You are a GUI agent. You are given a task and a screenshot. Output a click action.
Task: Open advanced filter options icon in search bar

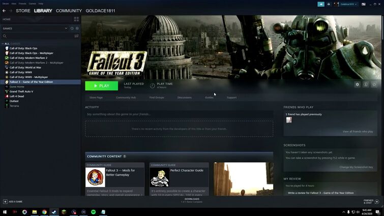tap(76, 36)
